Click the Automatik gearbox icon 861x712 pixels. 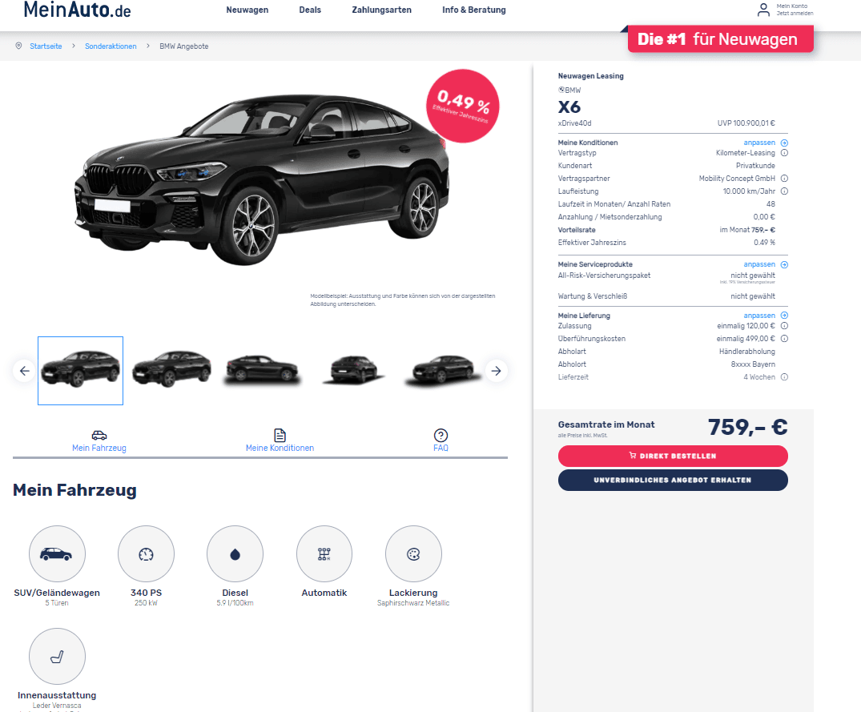324,554
